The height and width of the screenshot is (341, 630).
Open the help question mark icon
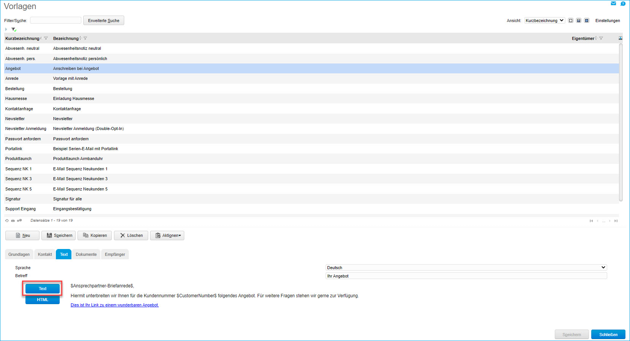[623, 3]
